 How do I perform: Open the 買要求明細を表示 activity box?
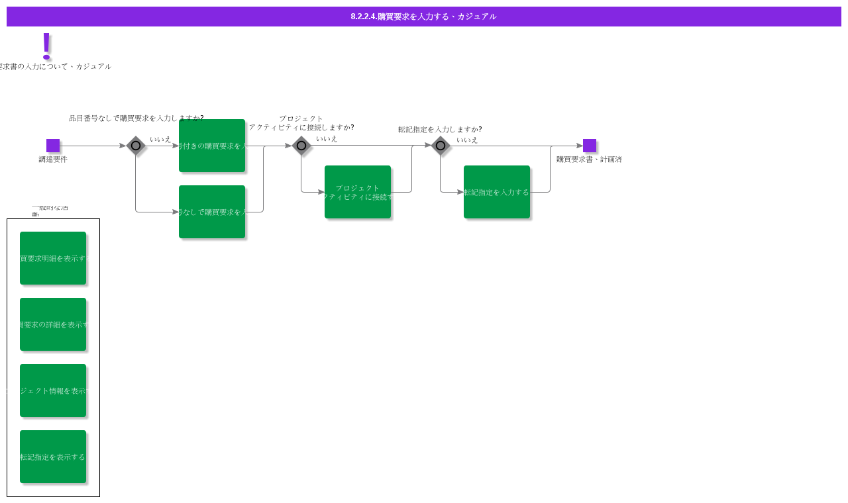click(53, 258)
